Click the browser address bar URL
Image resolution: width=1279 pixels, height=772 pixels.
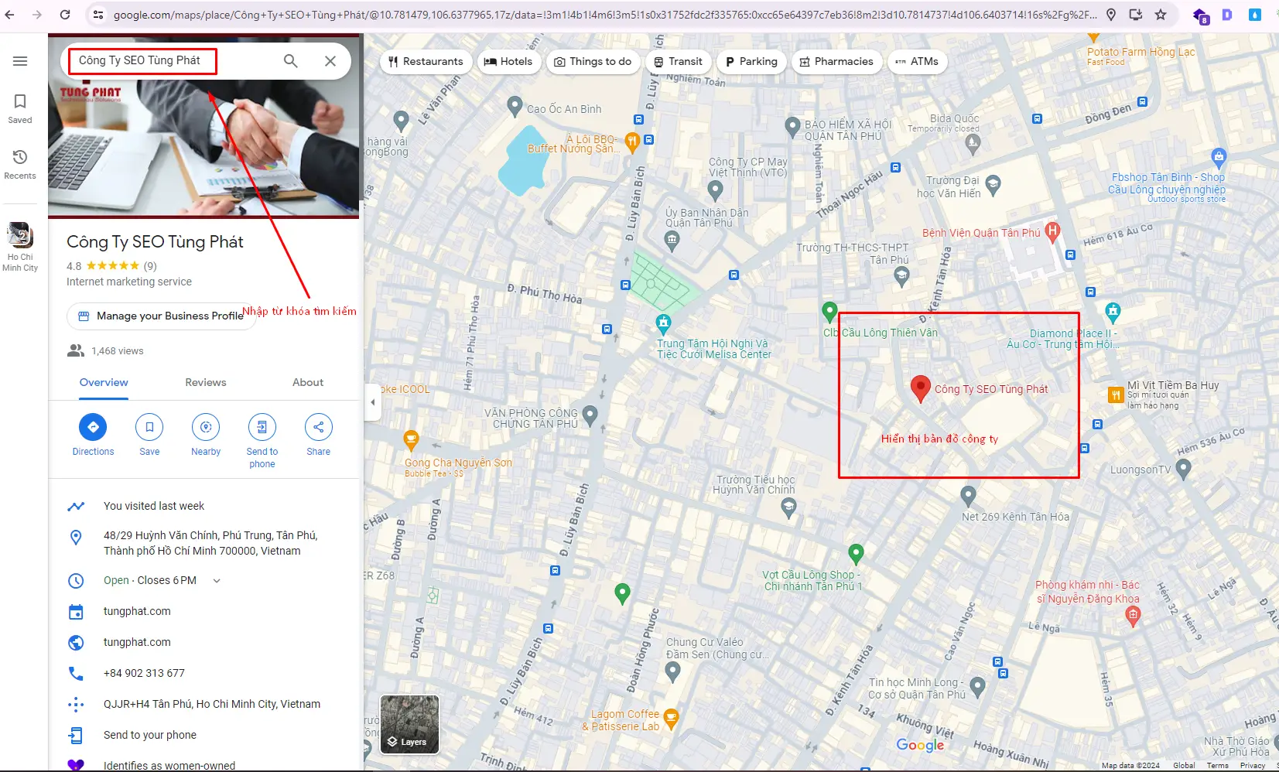point(605,14)
